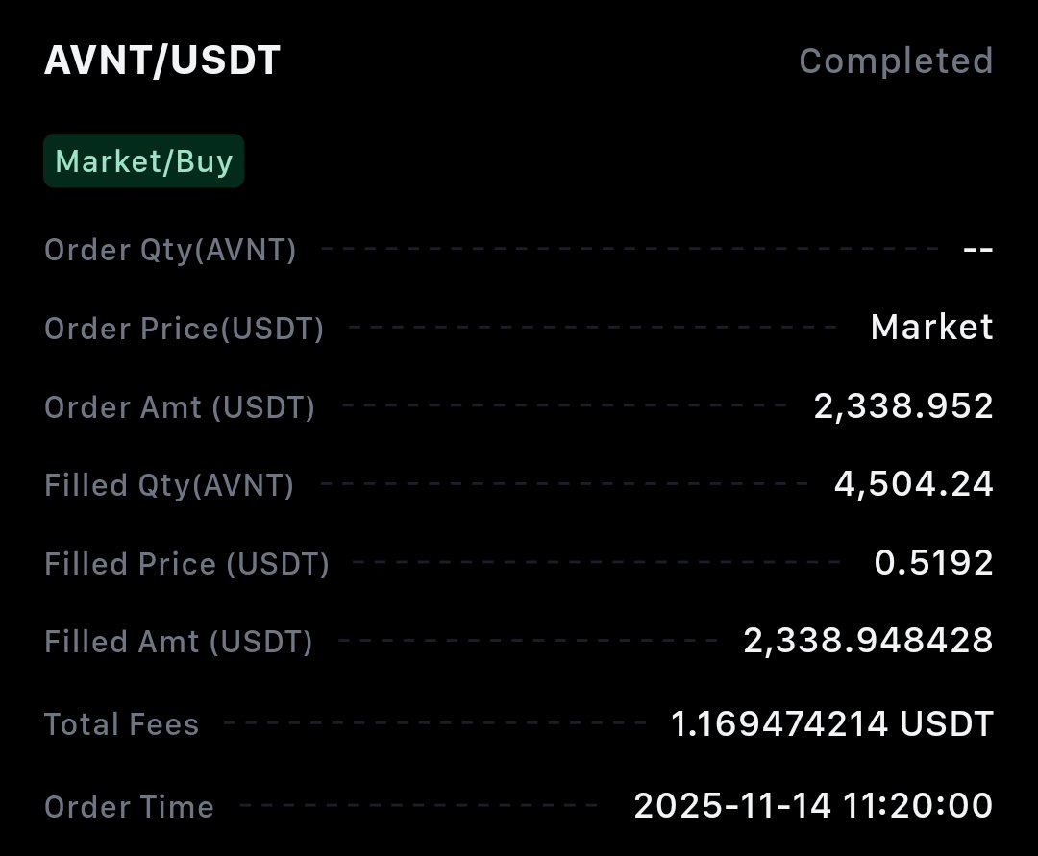Click the Market order price value
This screenshot has width=1038, height=856.
pyautogui.click(x=931, y=328)
